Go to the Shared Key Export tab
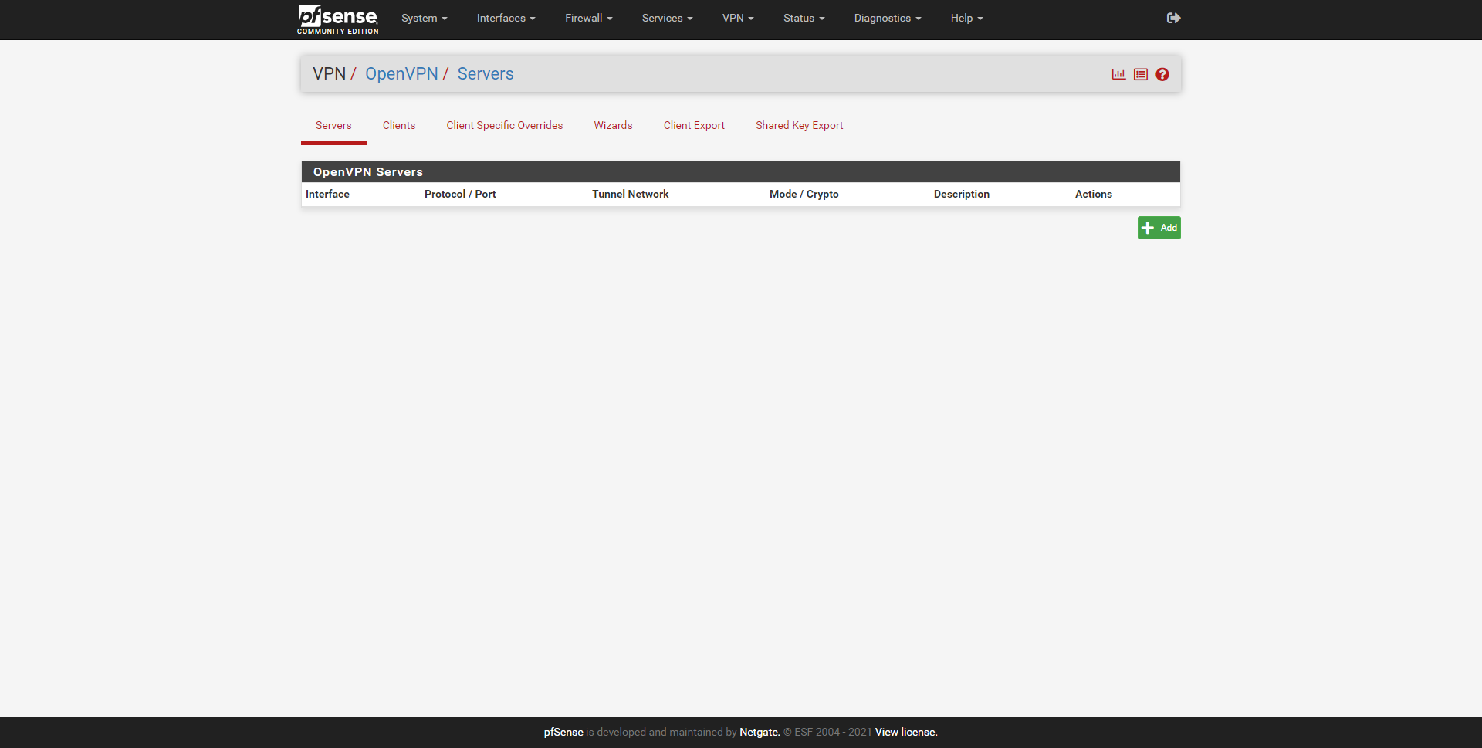The height and width of the screenshot is (748, 1482). [799, 125]
